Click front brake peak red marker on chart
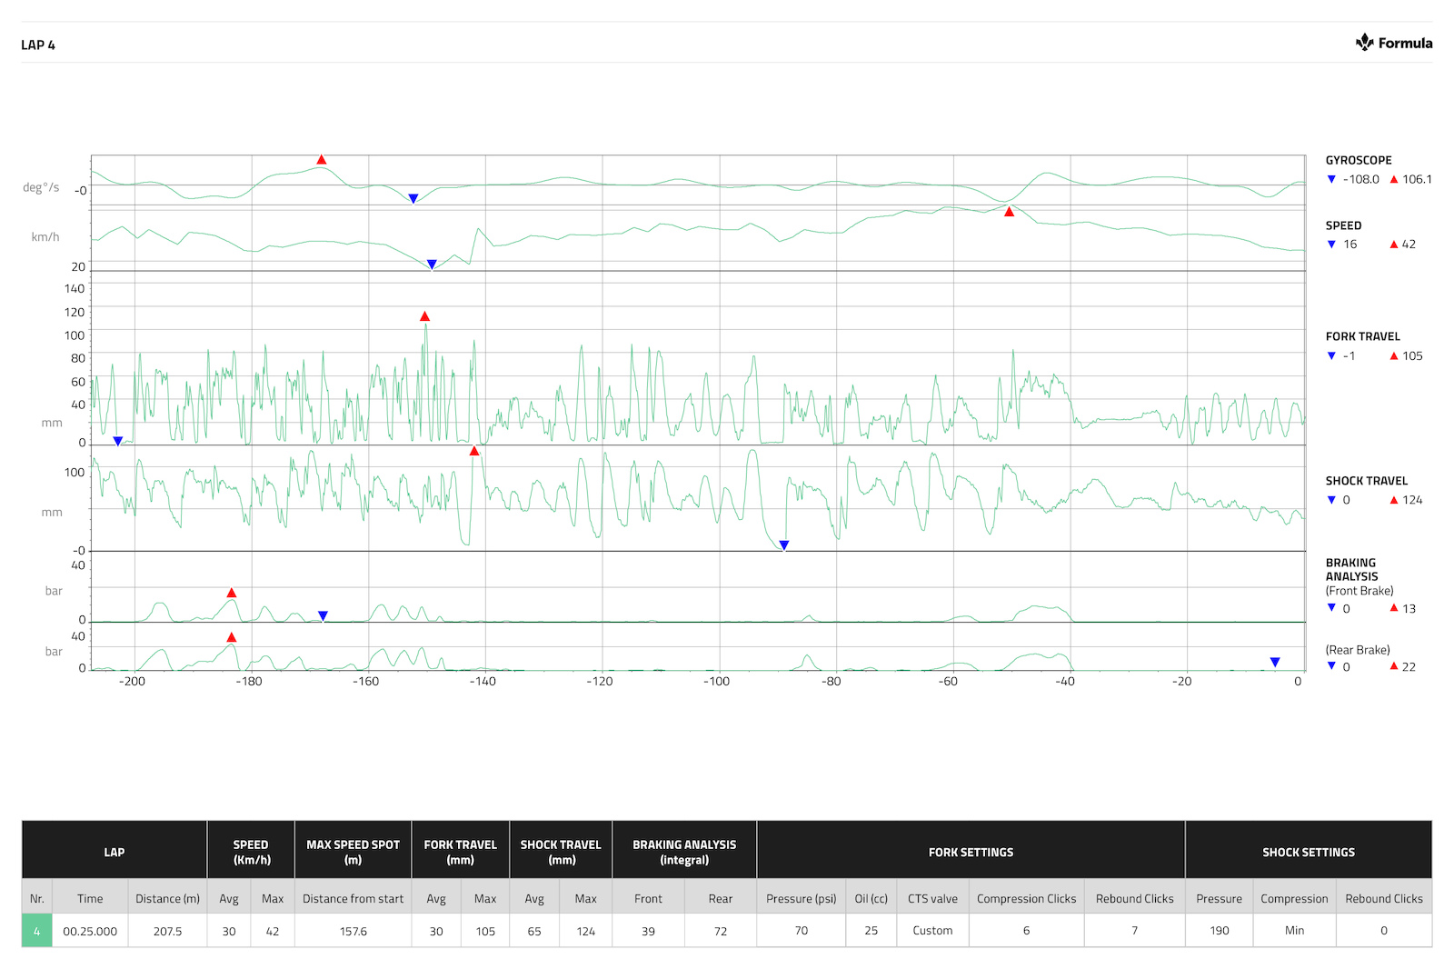 click(x=231, y=593)
